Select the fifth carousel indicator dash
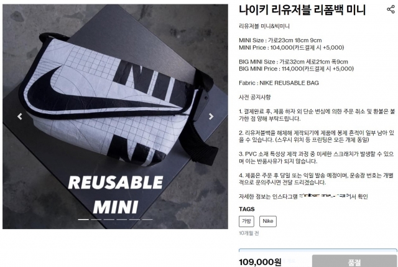This screenshot has height=267, width=398. (134, 219)
